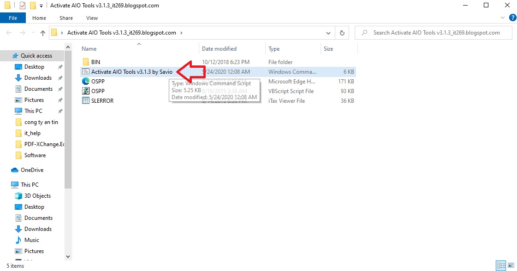Viewport: 517px width, 271px height.
Task: Run the Activate AIO Tools command script
Action: tap(132, 71)
